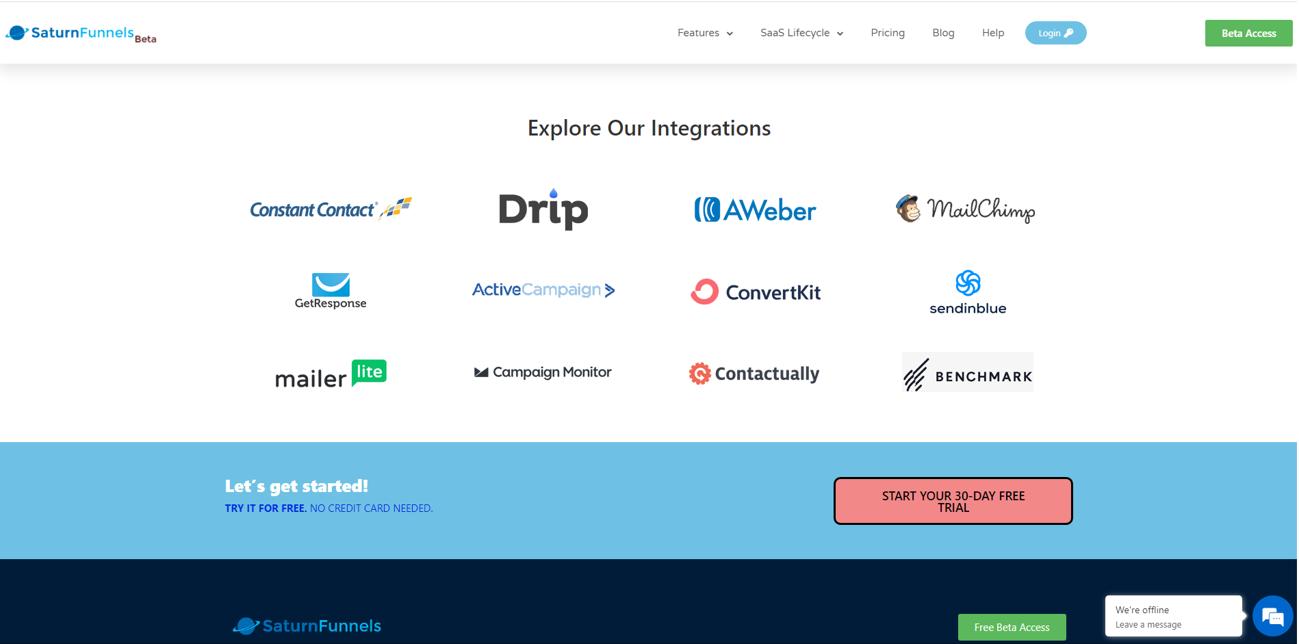Click the 'TRY IT FOR FREE.' text
The width and height of the screenshot is (1299, 644).
pos(266,508)
